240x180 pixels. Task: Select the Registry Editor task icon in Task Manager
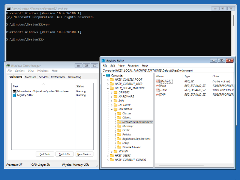tap(14, 95)
